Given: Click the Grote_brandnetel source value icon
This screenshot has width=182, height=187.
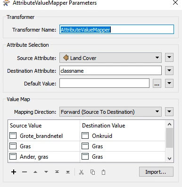Looking at the screenshot, I should 13,136.
